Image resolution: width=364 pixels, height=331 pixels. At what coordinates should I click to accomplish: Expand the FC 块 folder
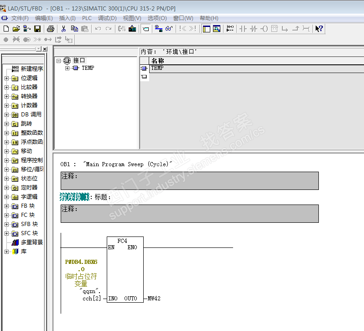tap(6, 215)
